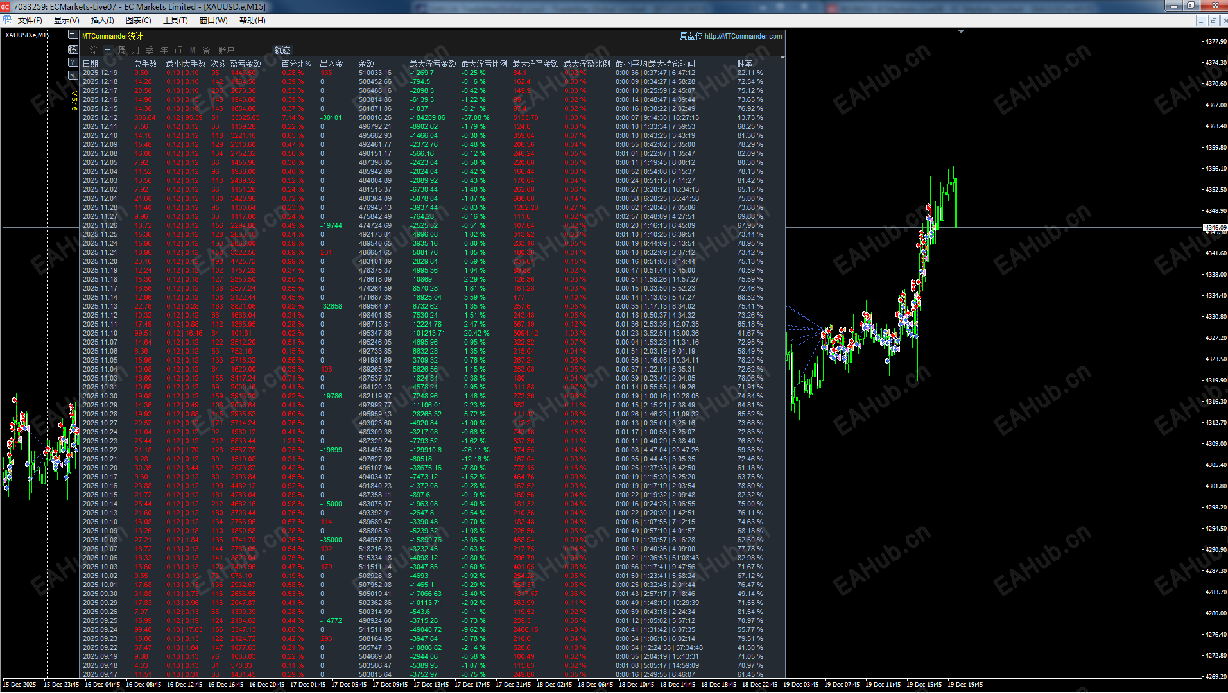Screen dimensions: 1228x693
Task: Click the XAUUSD.e,M15 chart label
Action: click(x=28, y=35)
